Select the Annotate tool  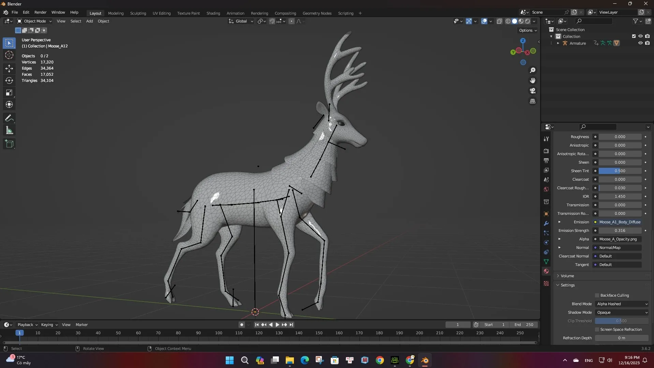[9, 118]
